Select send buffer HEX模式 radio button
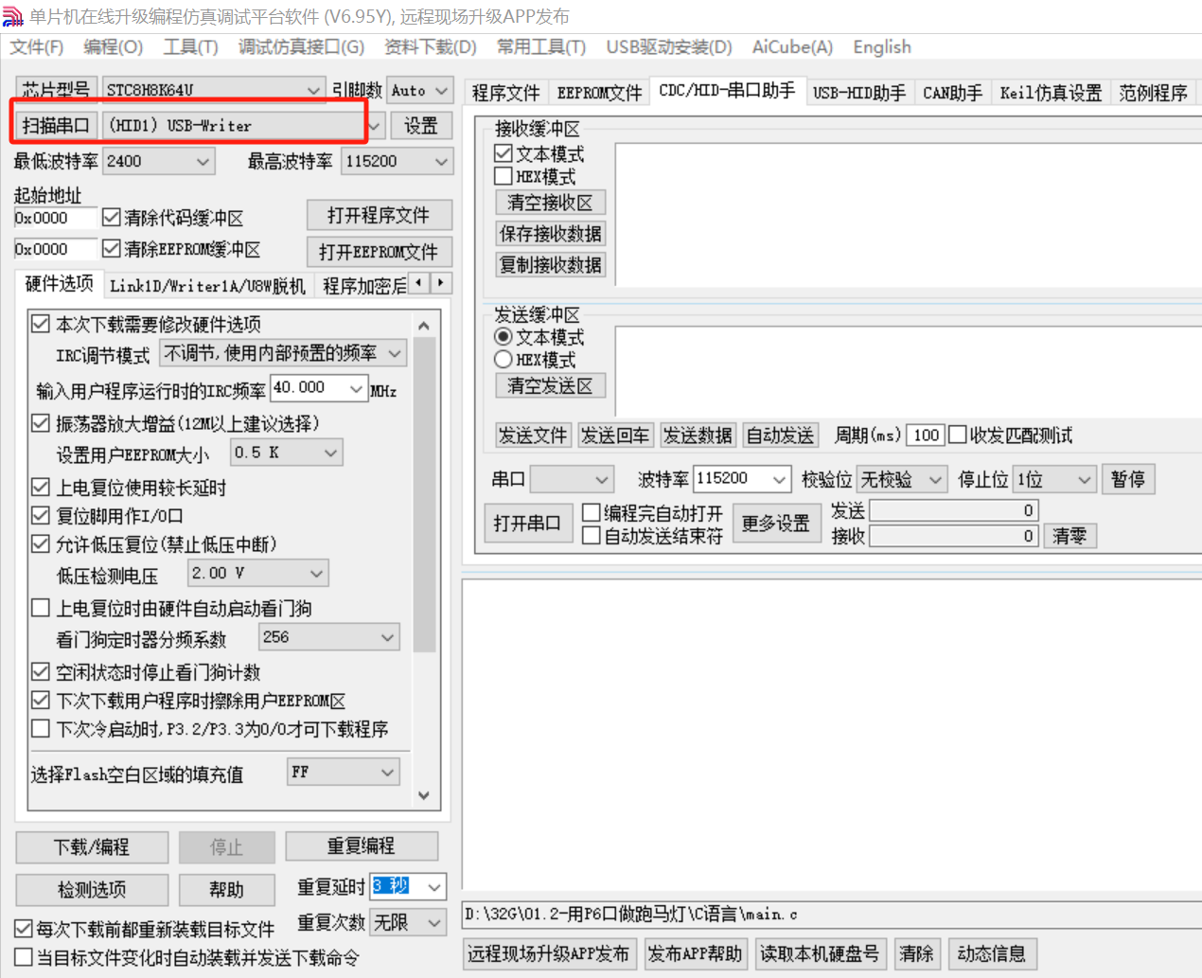This screenshot has height=978, width=1202. pos(504,360)
